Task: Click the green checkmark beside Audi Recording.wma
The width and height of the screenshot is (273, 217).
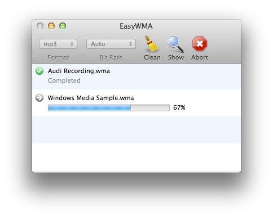Action: 39,71
